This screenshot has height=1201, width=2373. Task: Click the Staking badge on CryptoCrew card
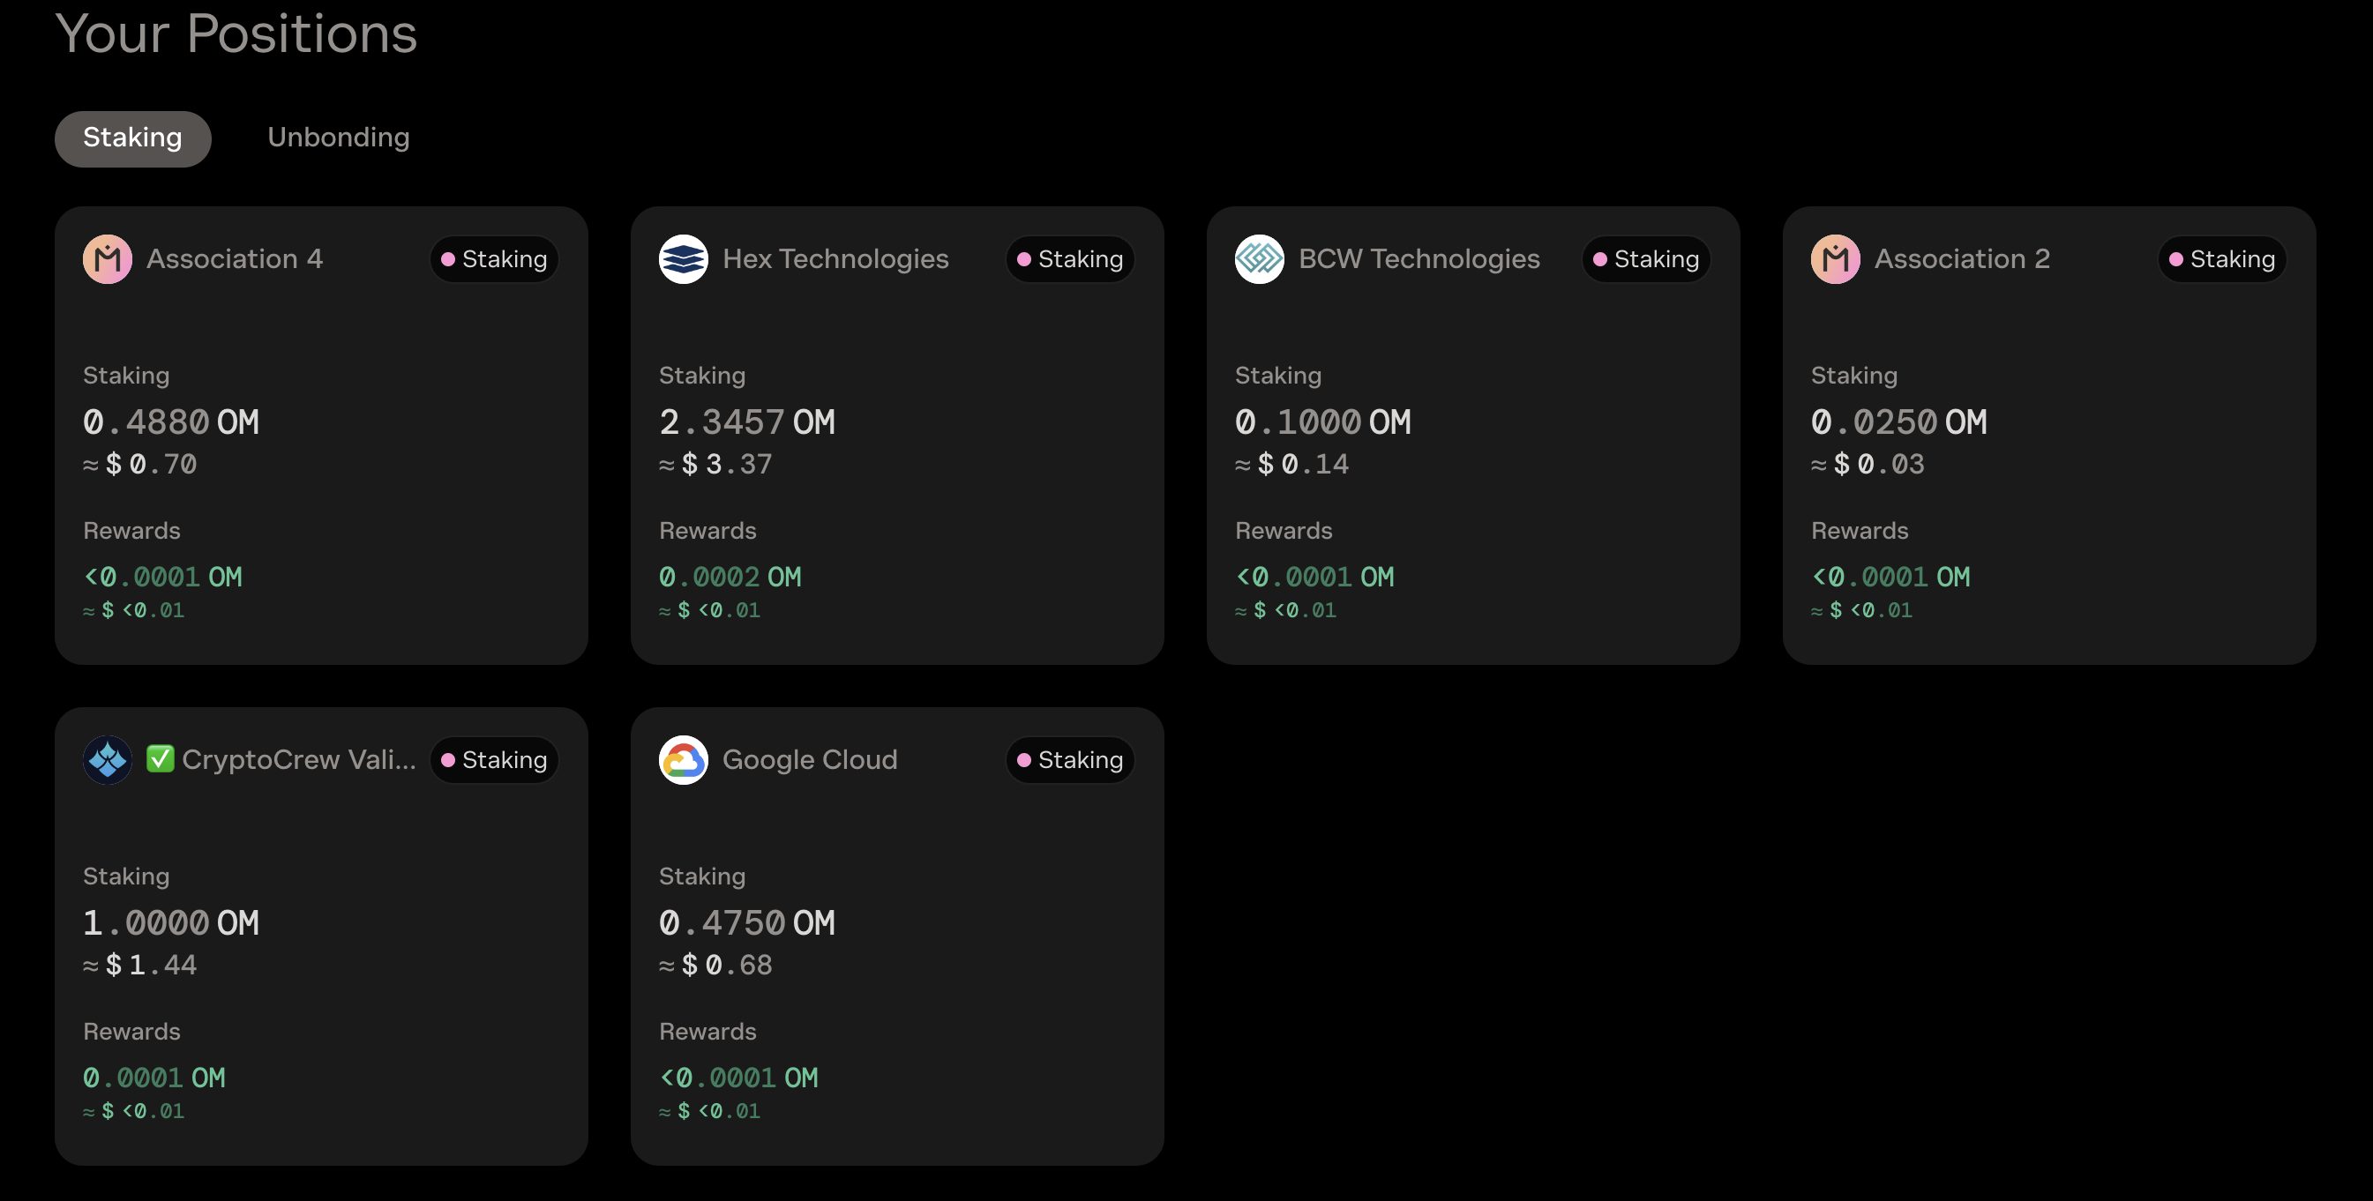point(495,761)
